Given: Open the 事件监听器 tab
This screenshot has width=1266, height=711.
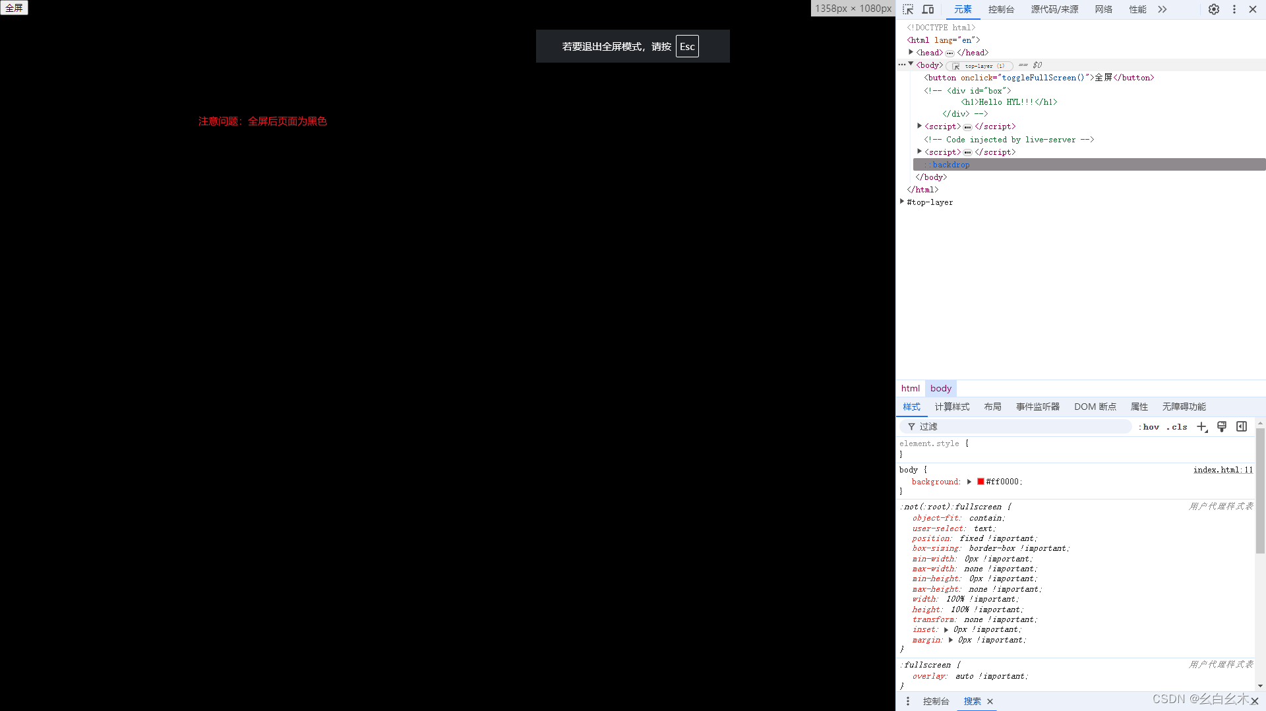Looking at the screenshot, I should pyautogui.click(x=1037, y=407).
